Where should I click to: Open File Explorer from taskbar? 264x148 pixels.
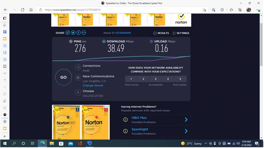(52, 144)
